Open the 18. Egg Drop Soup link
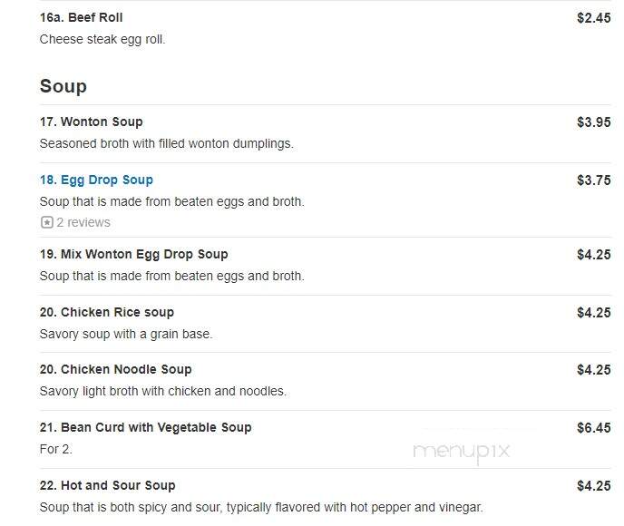The width and height of the screenshot is (624, 526). pyautogui.click(x=96, y=180)
